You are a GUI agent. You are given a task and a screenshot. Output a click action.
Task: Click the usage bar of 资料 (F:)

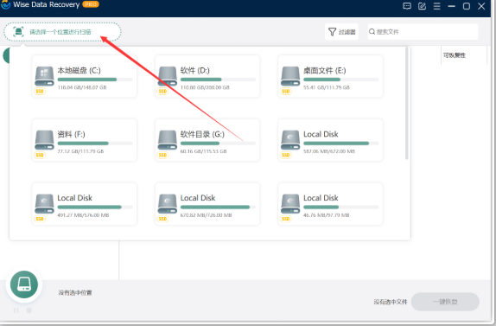click(95, 144)
